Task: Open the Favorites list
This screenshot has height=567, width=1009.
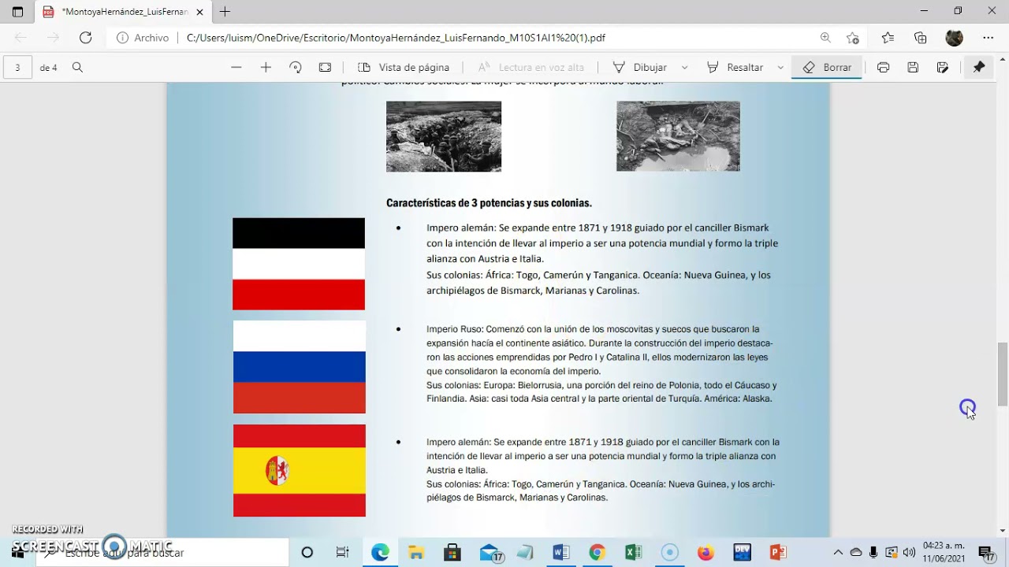Action: click(888, 37)
